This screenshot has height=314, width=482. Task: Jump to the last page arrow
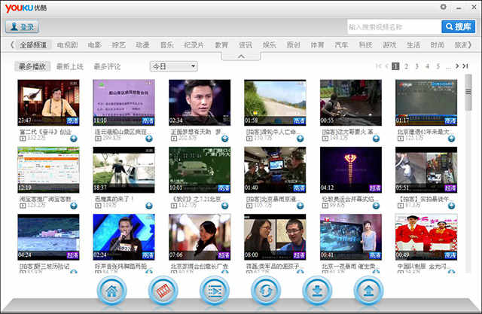(x=465, y=66)
